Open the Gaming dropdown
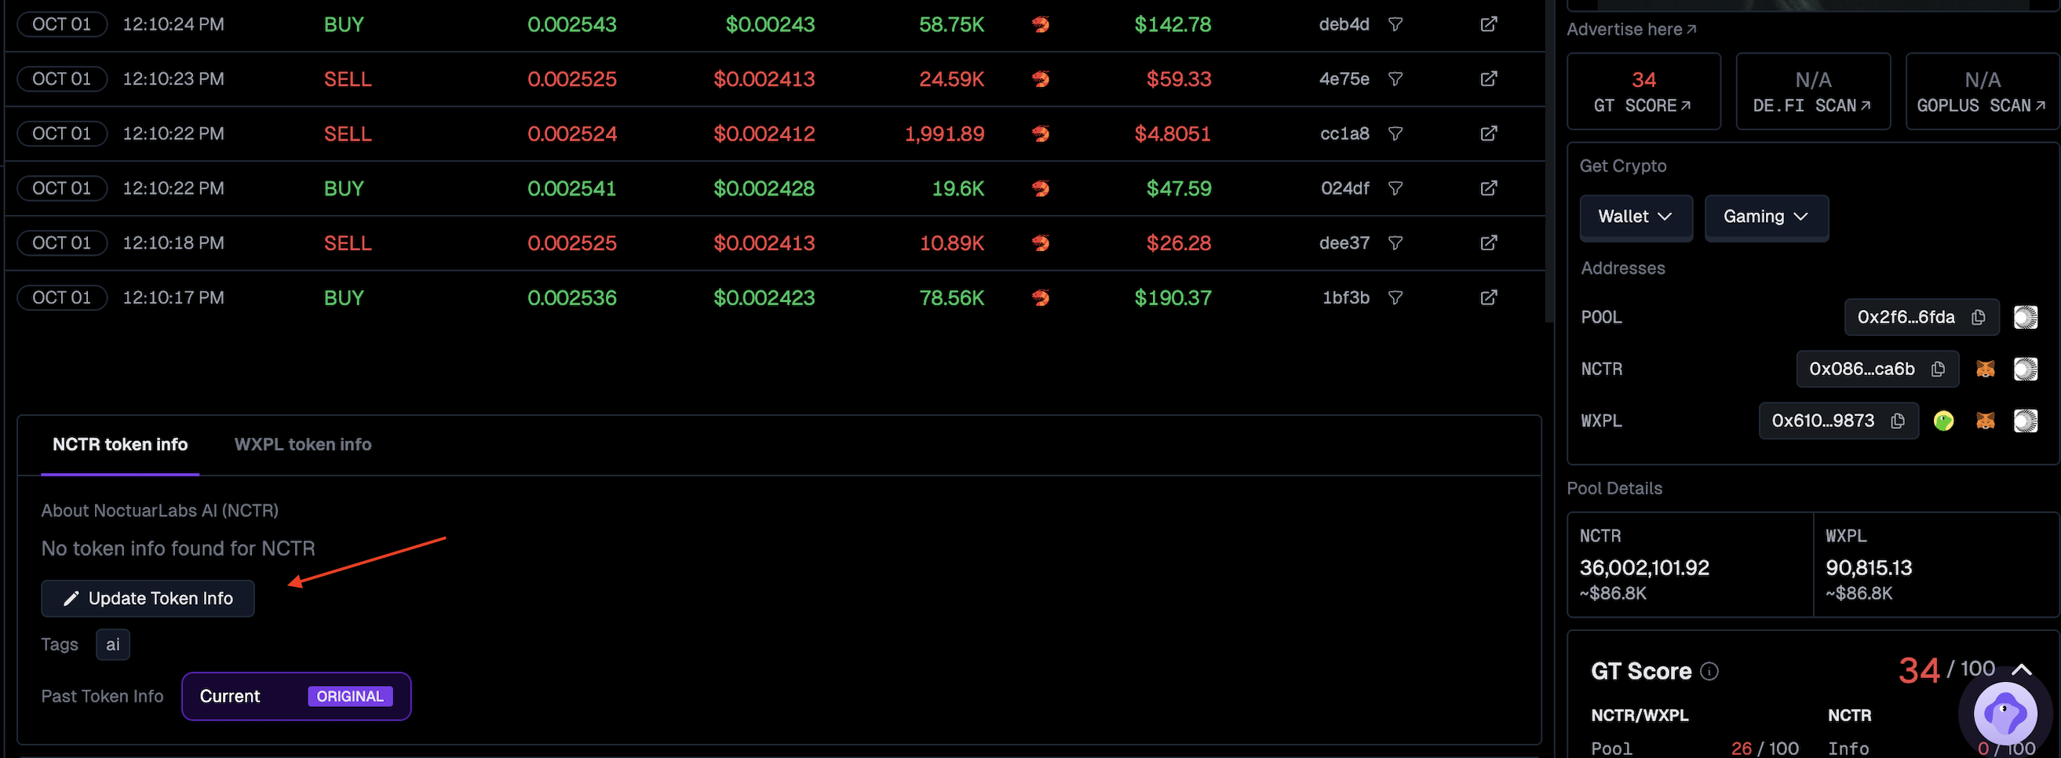The image size is (2061, 758). tap(1767, 217)
